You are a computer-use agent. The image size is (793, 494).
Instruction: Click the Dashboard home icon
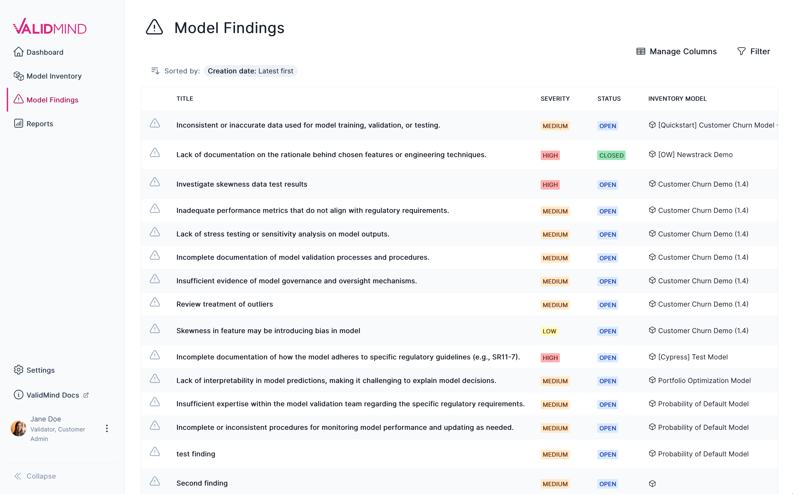(x=18, y=52)
